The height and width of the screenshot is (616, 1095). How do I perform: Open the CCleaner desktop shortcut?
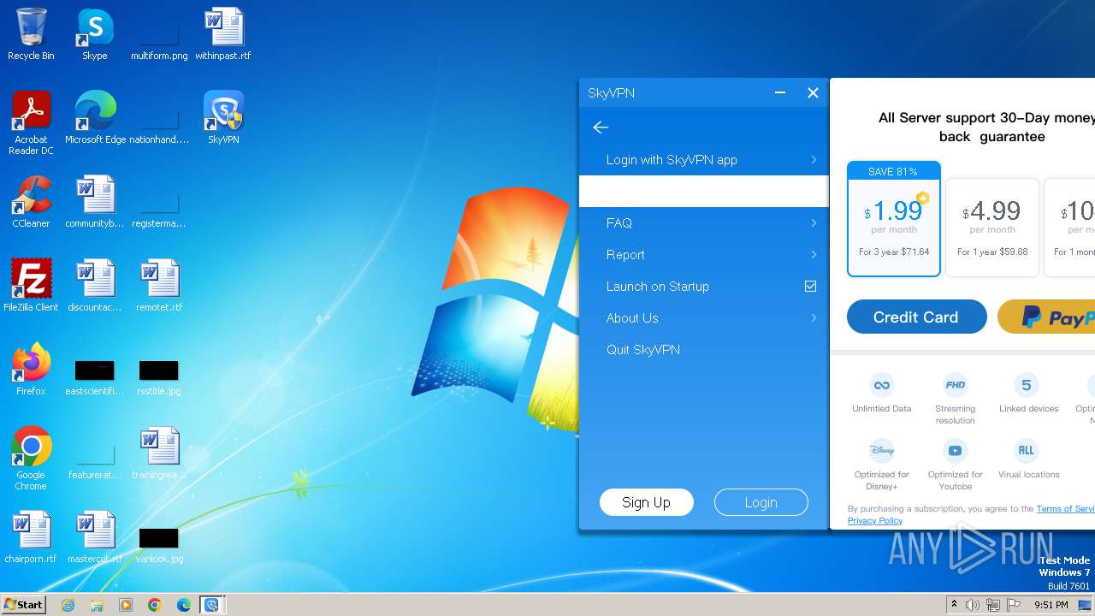(x=31, y=202)
